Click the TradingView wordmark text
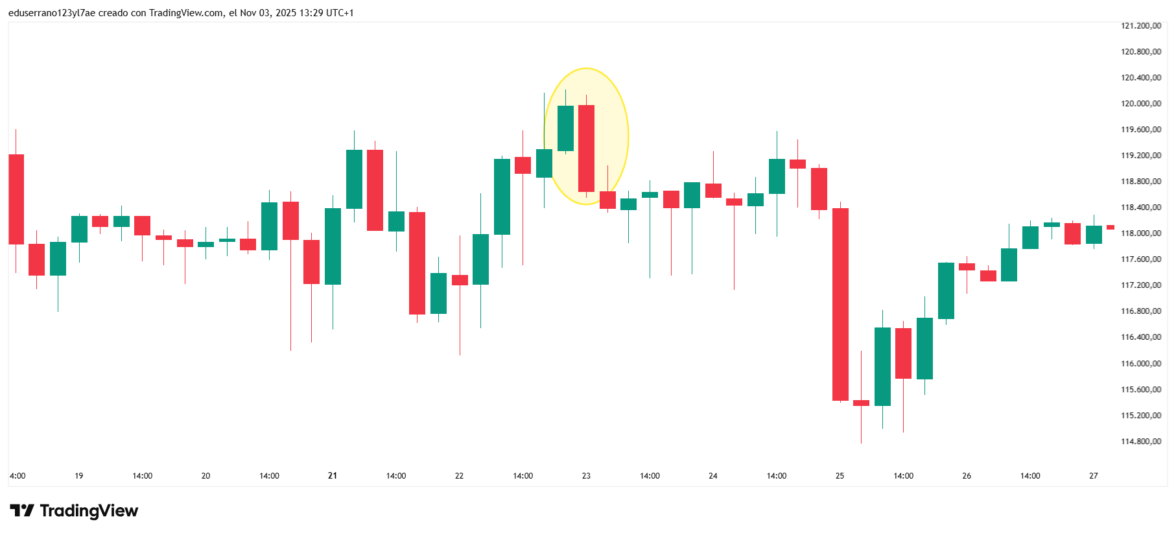The width and height of the screenshot is (1176, 535). tap(89, 511)
